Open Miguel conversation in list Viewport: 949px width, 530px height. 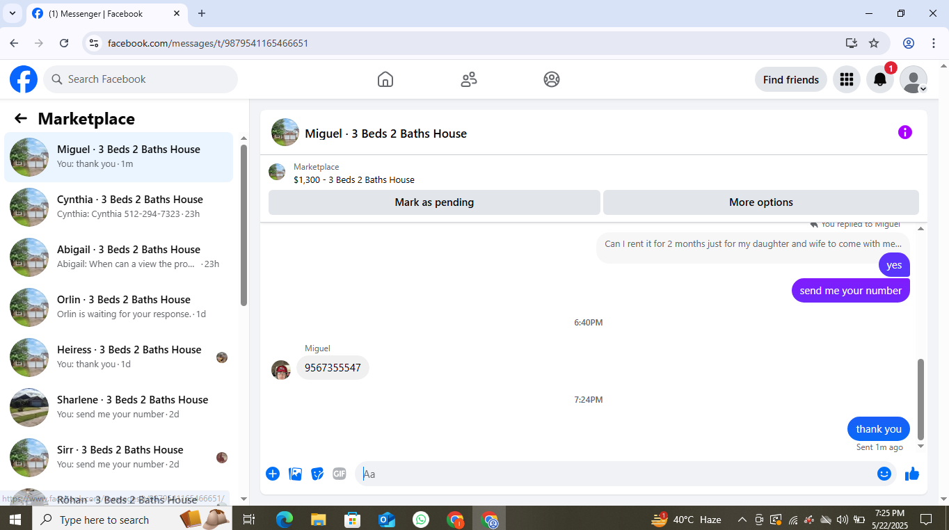tap(118, 157)
